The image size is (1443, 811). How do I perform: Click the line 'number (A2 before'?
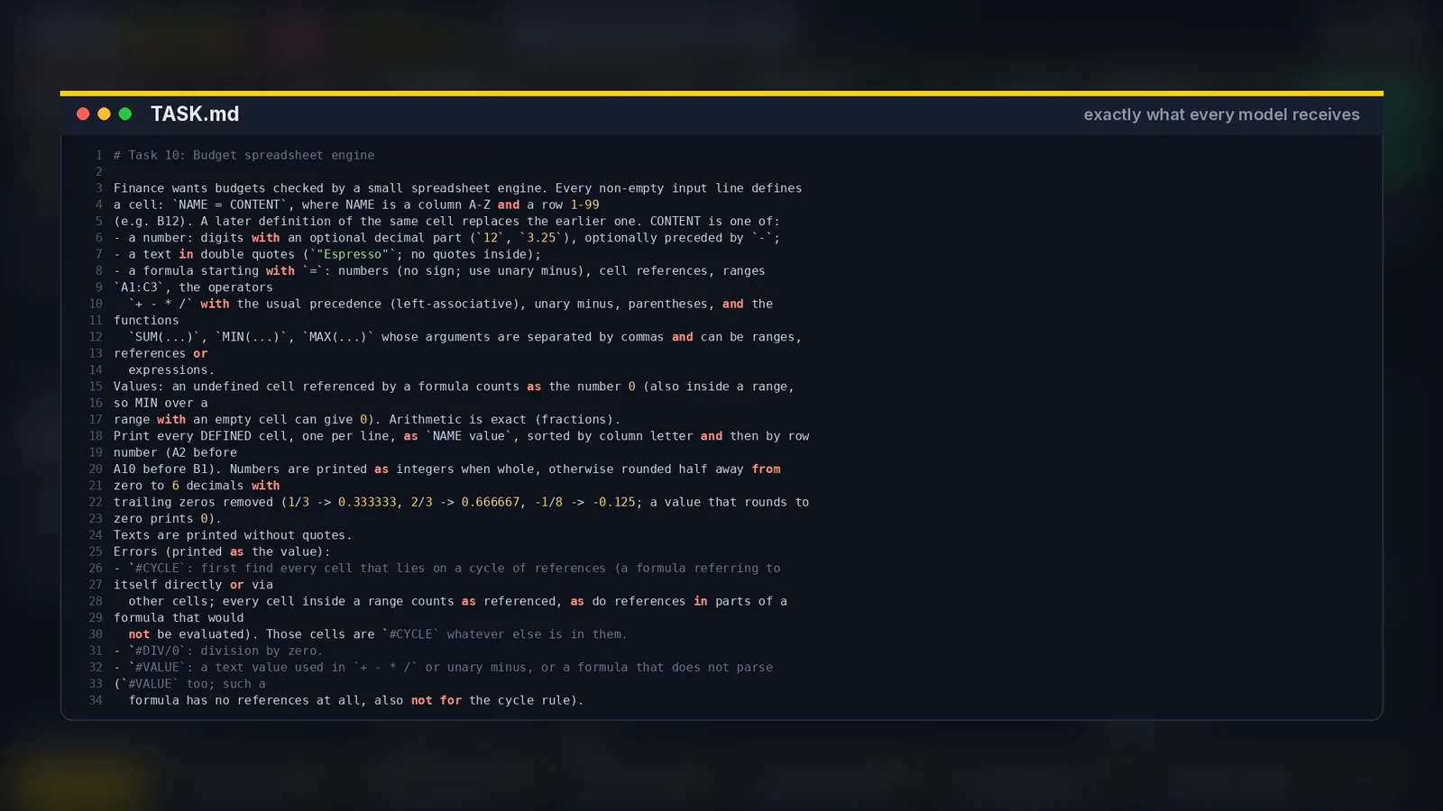pos(175,452)
